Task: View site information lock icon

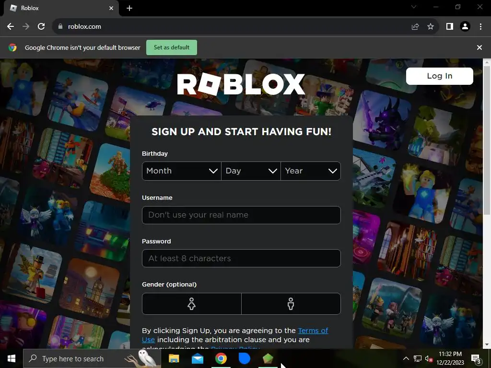Action: click(60, 27)
